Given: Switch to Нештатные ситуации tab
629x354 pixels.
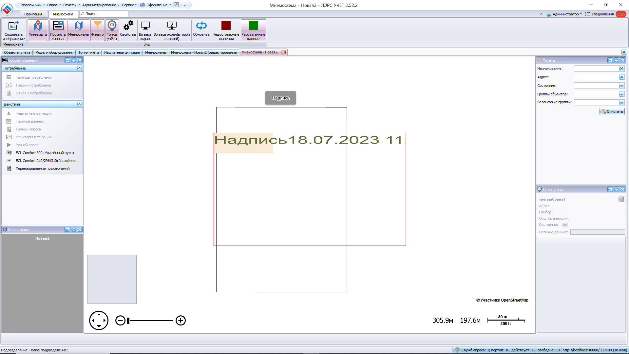Looking at the screenshot, I should [122, 52].
